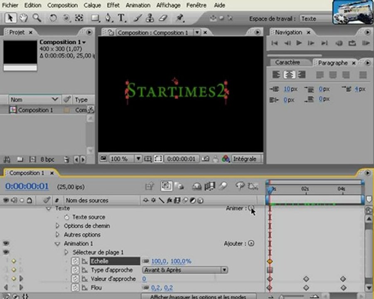Center paragraph text

(x=289, y=75)
